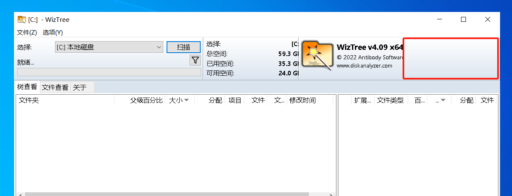The width and height of the screenshot is (512, 196).
Task: Click the 总空间 value 59.3
Action: click(288, 54)
